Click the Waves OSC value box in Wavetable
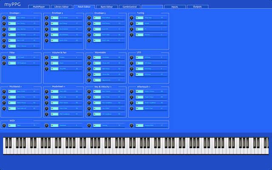The height and width of the screenshot is (170, 272). pyautogui.click(x=97, y=63)
